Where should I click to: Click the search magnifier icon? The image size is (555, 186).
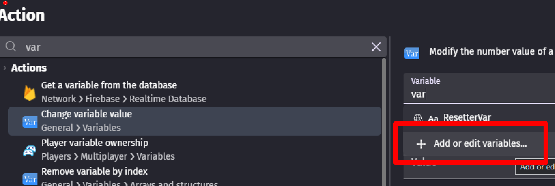(11, 46)
